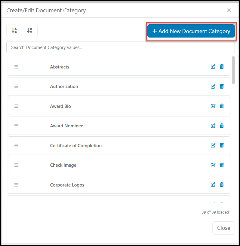Select the Authorization text label
The image size is (240, 246).
(64, 87)
